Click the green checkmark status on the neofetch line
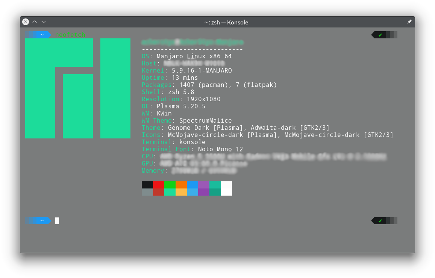 [380, 35]
